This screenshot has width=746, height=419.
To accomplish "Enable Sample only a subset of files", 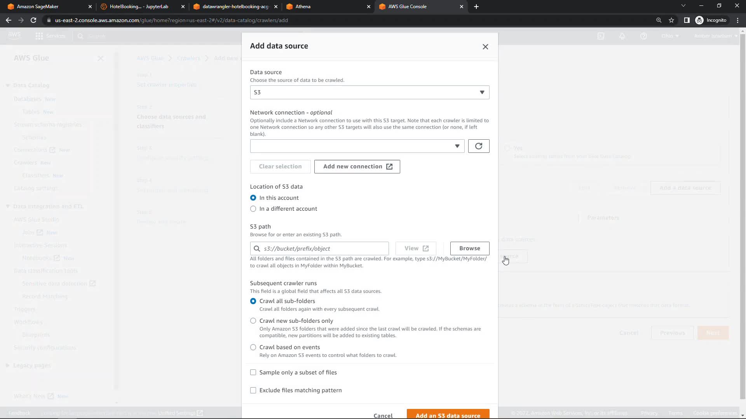I will [x=253, y=372].
